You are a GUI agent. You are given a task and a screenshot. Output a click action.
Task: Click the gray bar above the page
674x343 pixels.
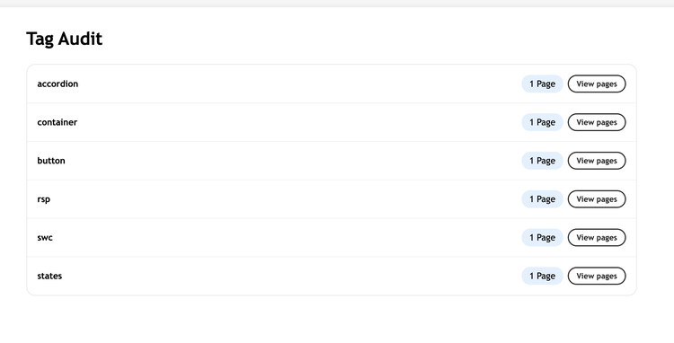(x=337, y=3)
